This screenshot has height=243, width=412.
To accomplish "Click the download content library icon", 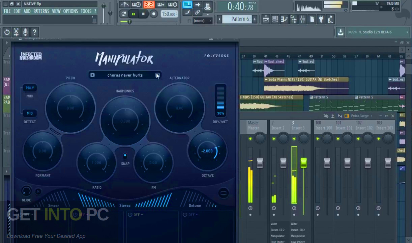I will [x=341, y=32].
